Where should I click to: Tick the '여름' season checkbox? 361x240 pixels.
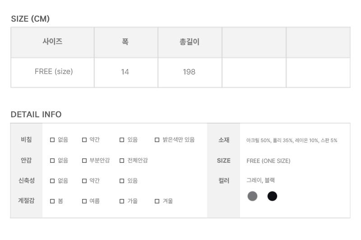(84, 201)
